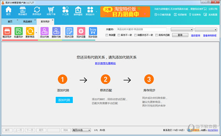221x136 pixels.
Task: Select the 库存同步 tab
Action: pyautogui.click(x=45, y=22)
